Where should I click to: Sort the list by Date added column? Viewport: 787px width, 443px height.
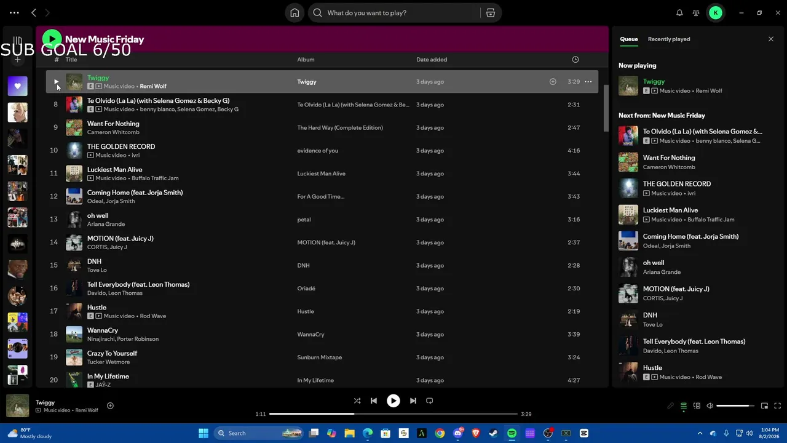[432, 60]
